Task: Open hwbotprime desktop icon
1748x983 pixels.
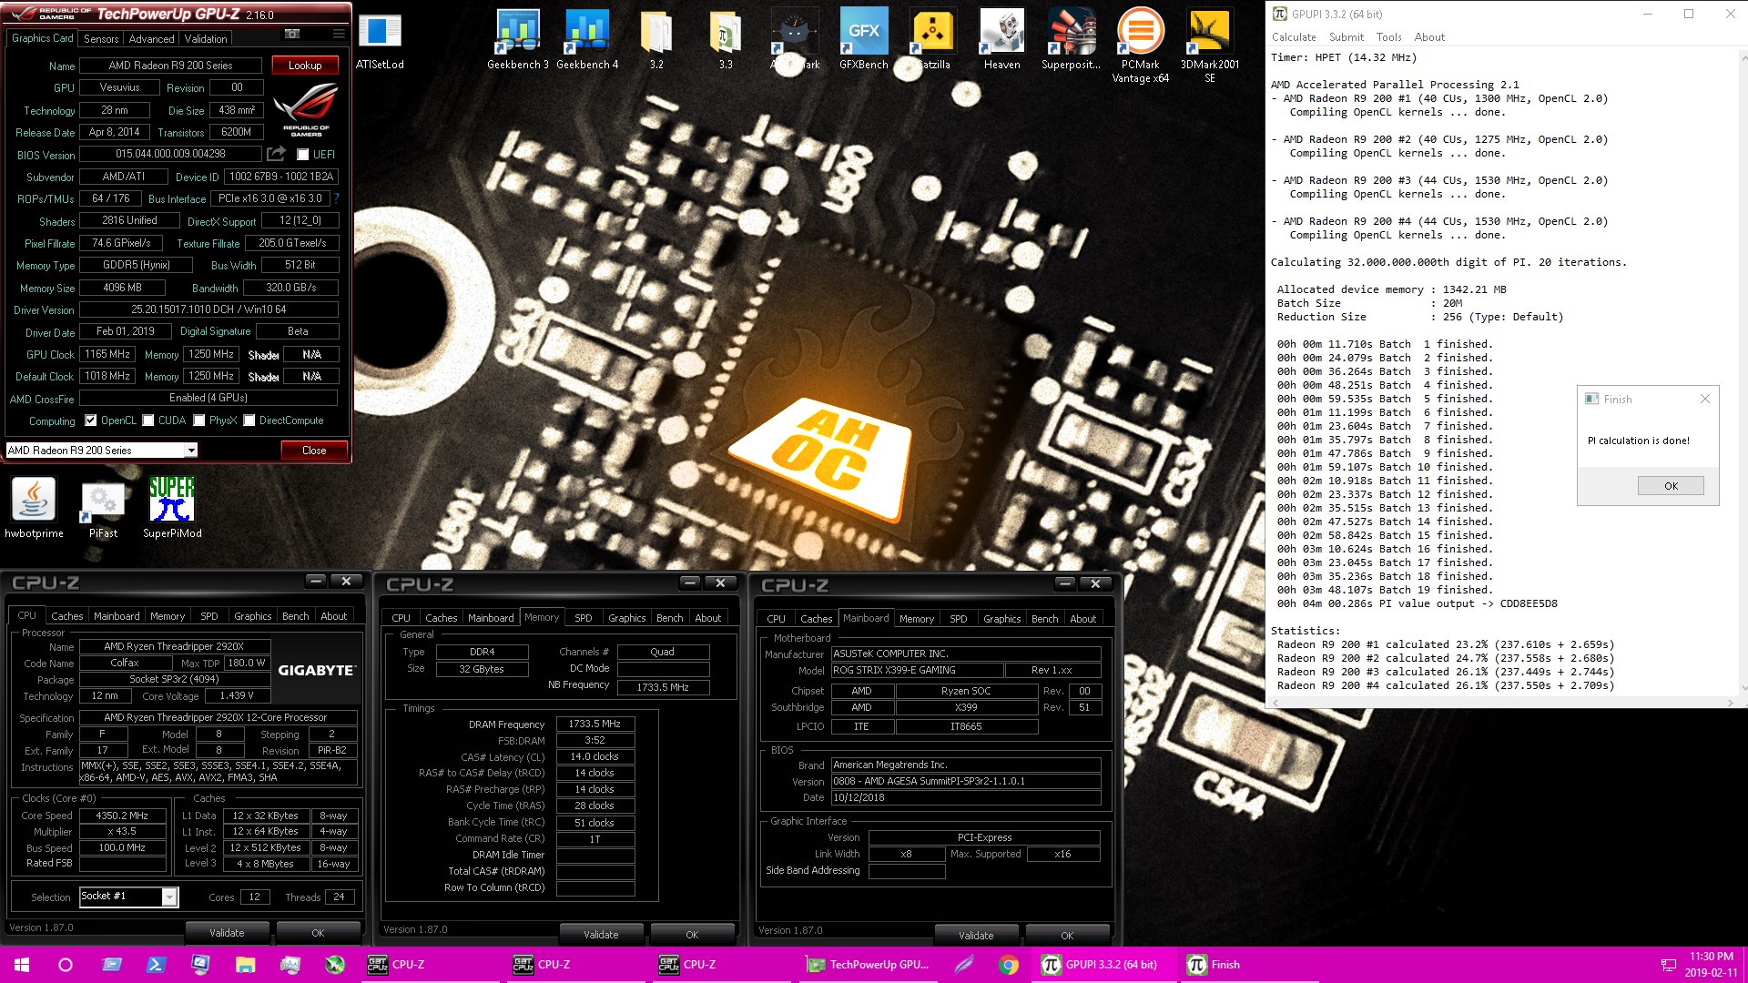Action: pyautogui.click(x=34, y=508)
